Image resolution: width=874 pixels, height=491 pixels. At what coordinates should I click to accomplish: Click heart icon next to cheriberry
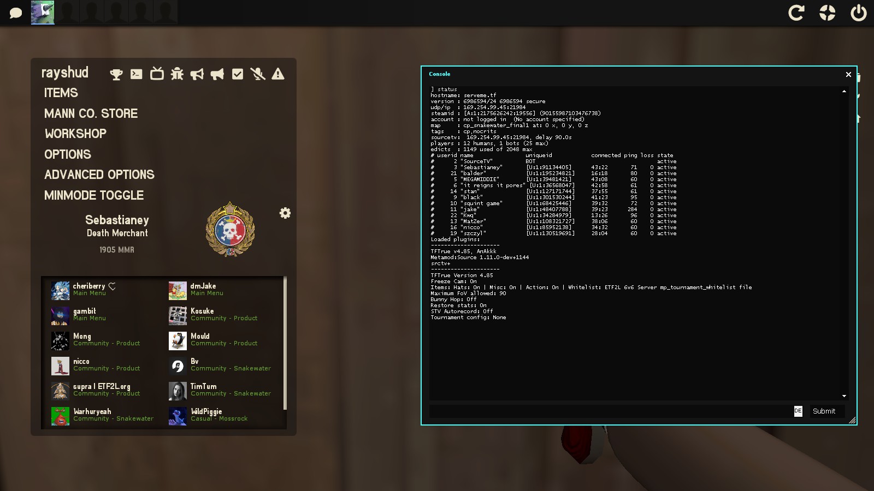(x=112, y=286)
